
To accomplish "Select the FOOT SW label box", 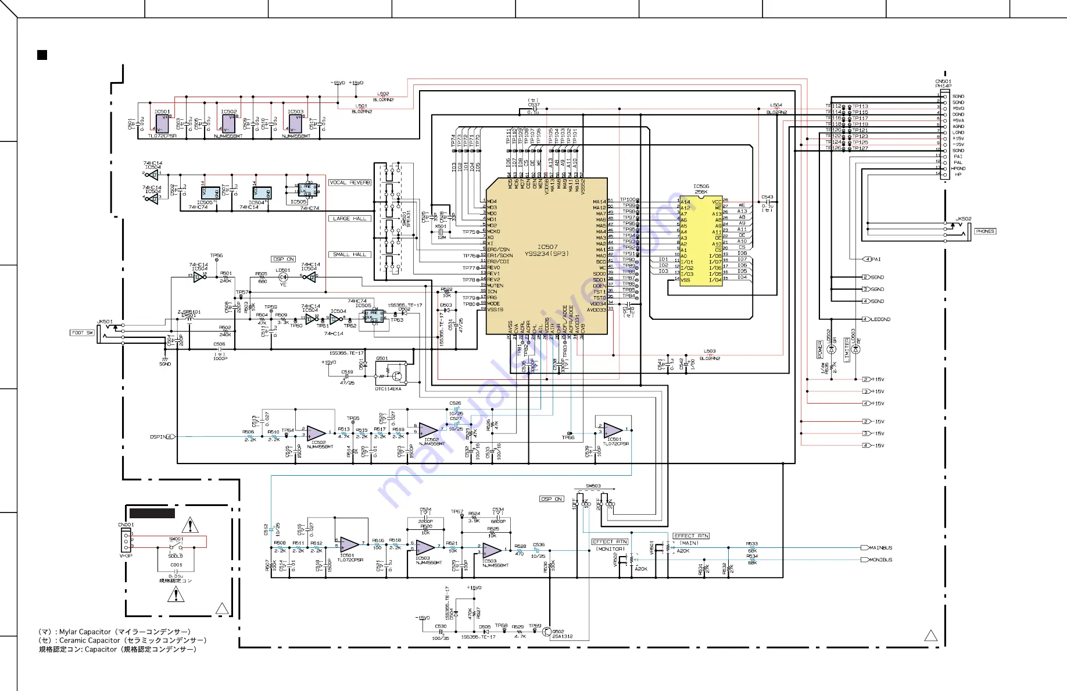I will (82, 333).
